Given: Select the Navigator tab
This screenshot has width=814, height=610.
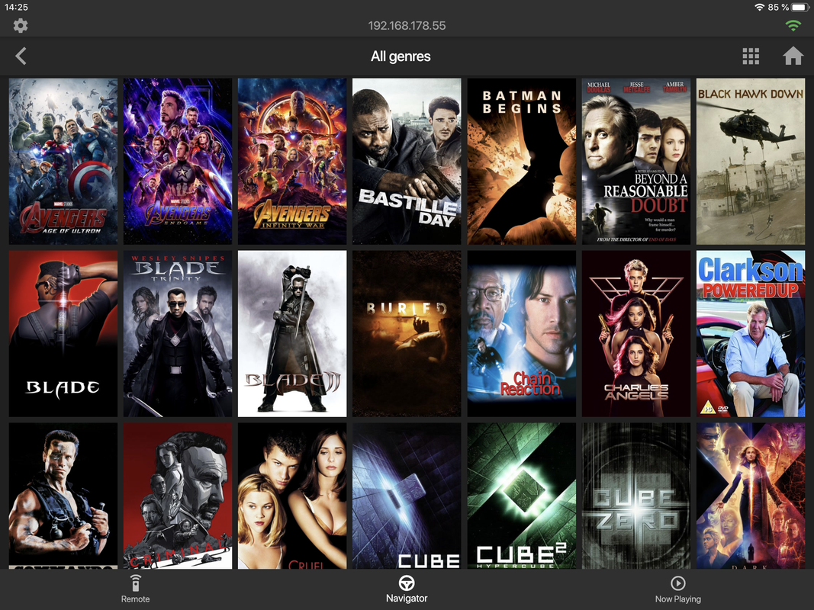Looking at the screenshot, I should click(x=407, y=589).
